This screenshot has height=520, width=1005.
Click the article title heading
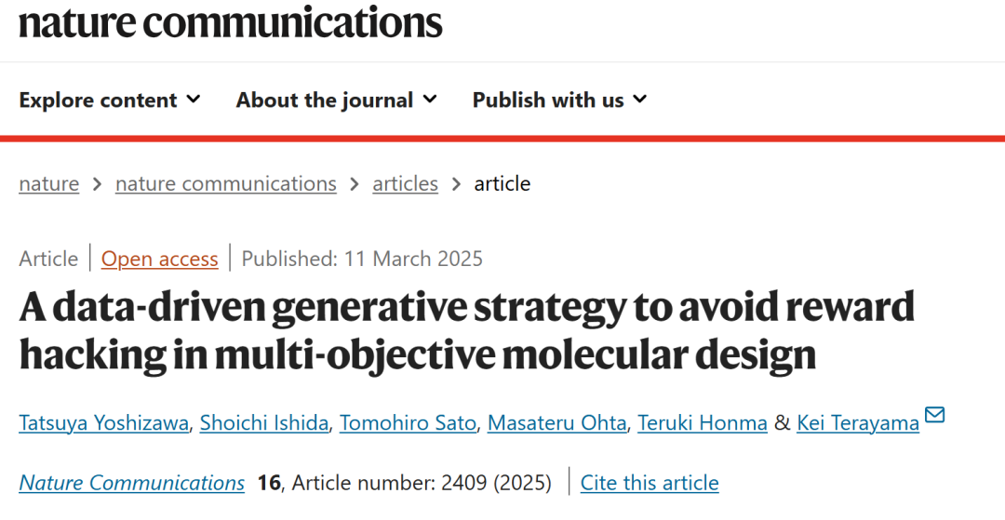point(465,330)
